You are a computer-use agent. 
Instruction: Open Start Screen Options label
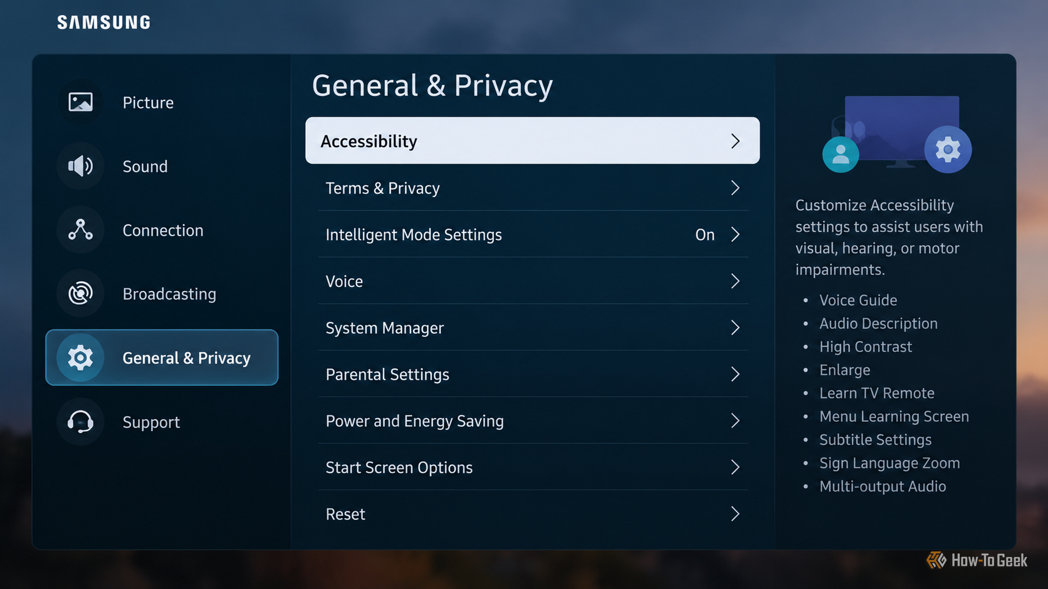[x=399, y=467]
